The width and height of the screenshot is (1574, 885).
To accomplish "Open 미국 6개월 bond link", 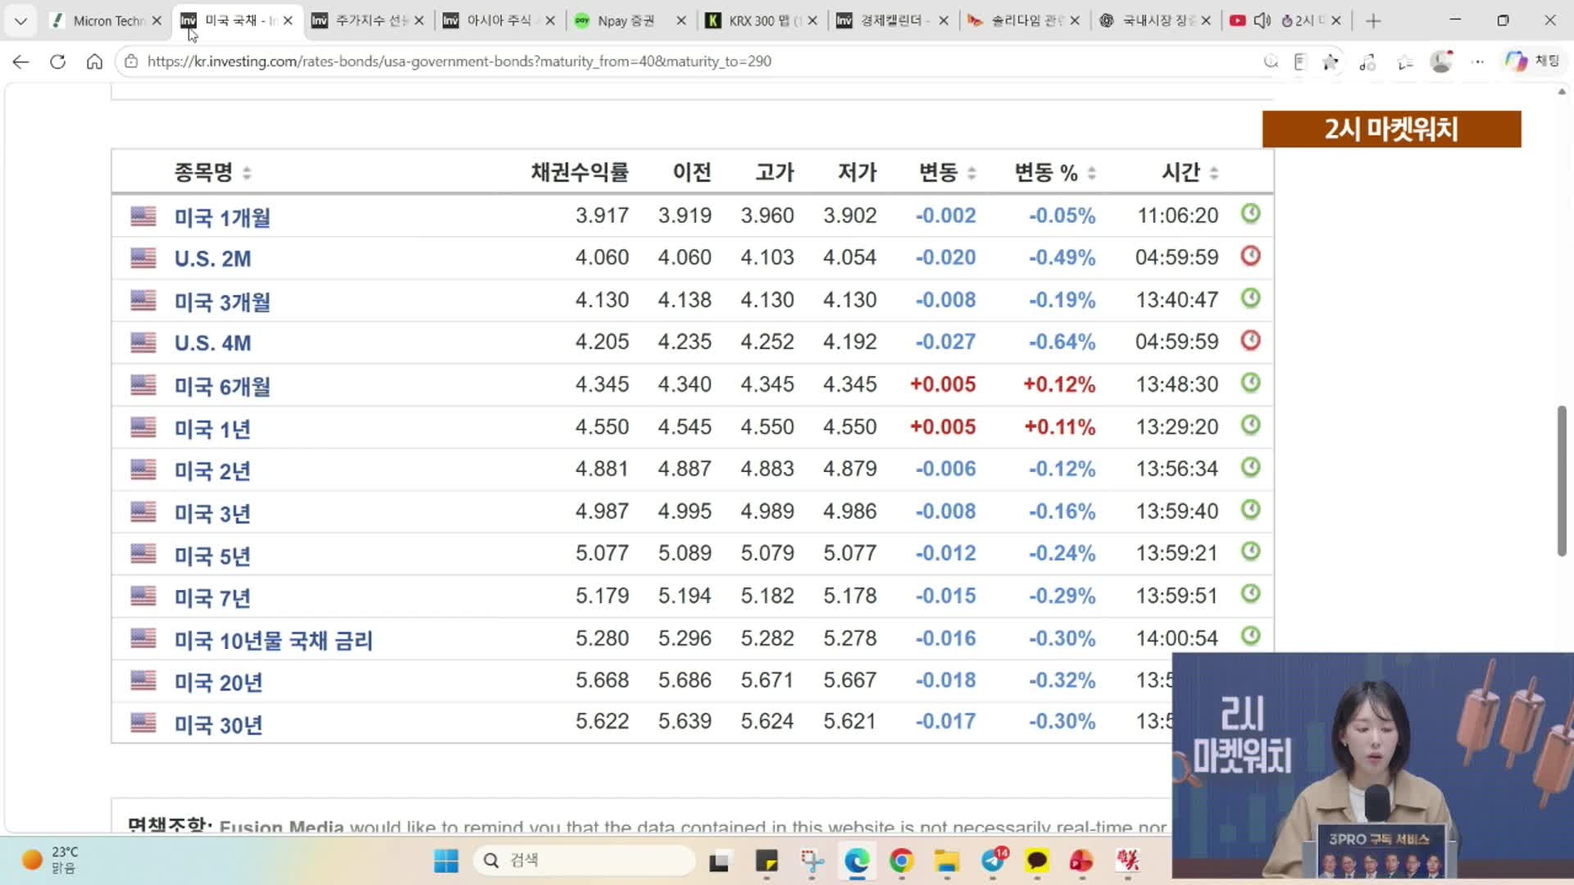I will 221,386.
